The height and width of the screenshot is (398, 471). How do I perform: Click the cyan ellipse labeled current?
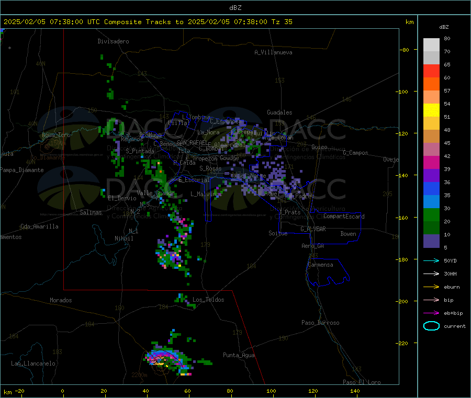click(431, 326)
